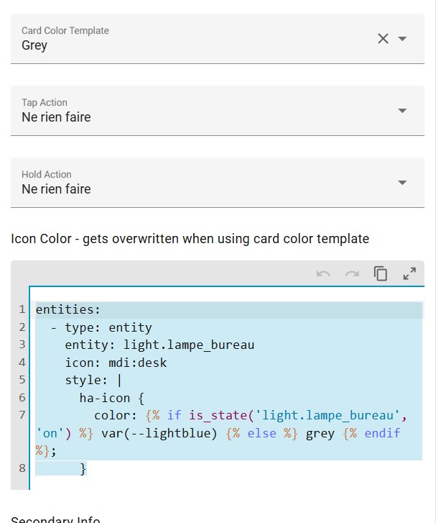Click line number 4 in the gutter
The height and width of the screenshot is (523, 436).
click(x=22, y=363)
